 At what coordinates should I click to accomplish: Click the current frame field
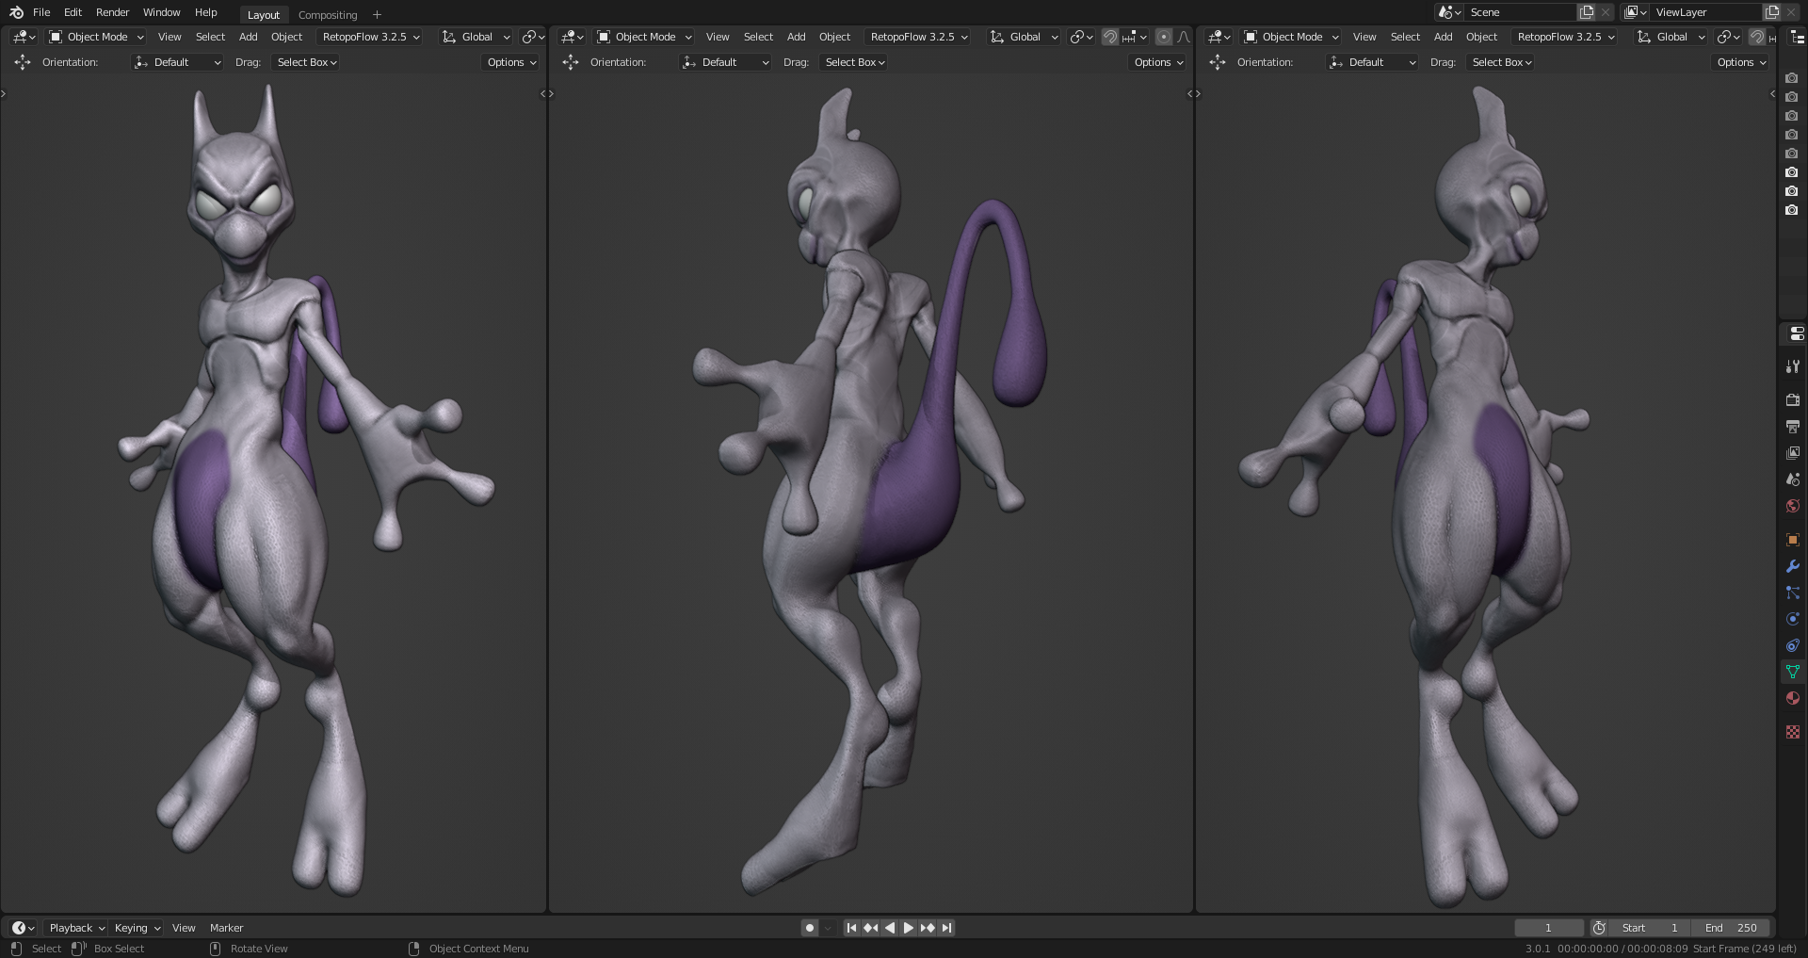click(x=1548, y=928)
